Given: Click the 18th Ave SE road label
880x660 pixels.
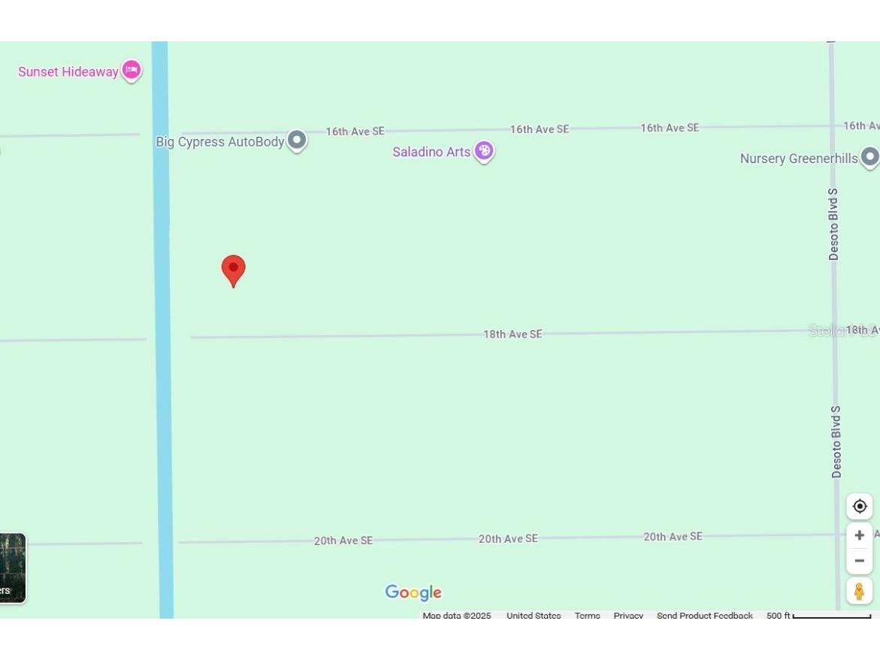Looking at the screenshot, I should 513,334.
